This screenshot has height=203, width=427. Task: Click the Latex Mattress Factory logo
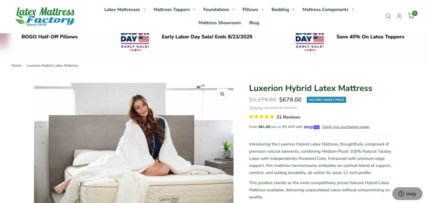pos(45,16)
